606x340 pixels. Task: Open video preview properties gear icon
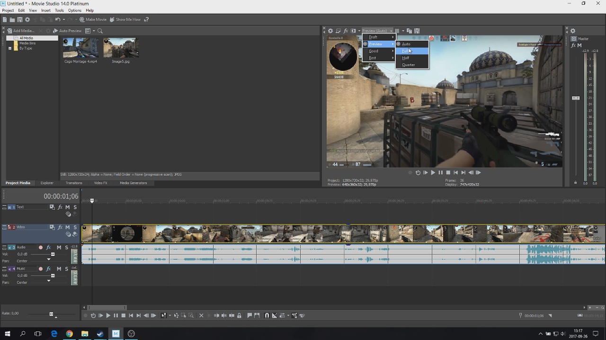click(x=330, y=31)
